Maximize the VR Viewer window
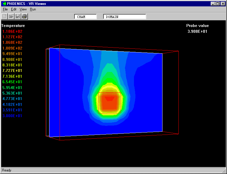 (x=217, y=4)
